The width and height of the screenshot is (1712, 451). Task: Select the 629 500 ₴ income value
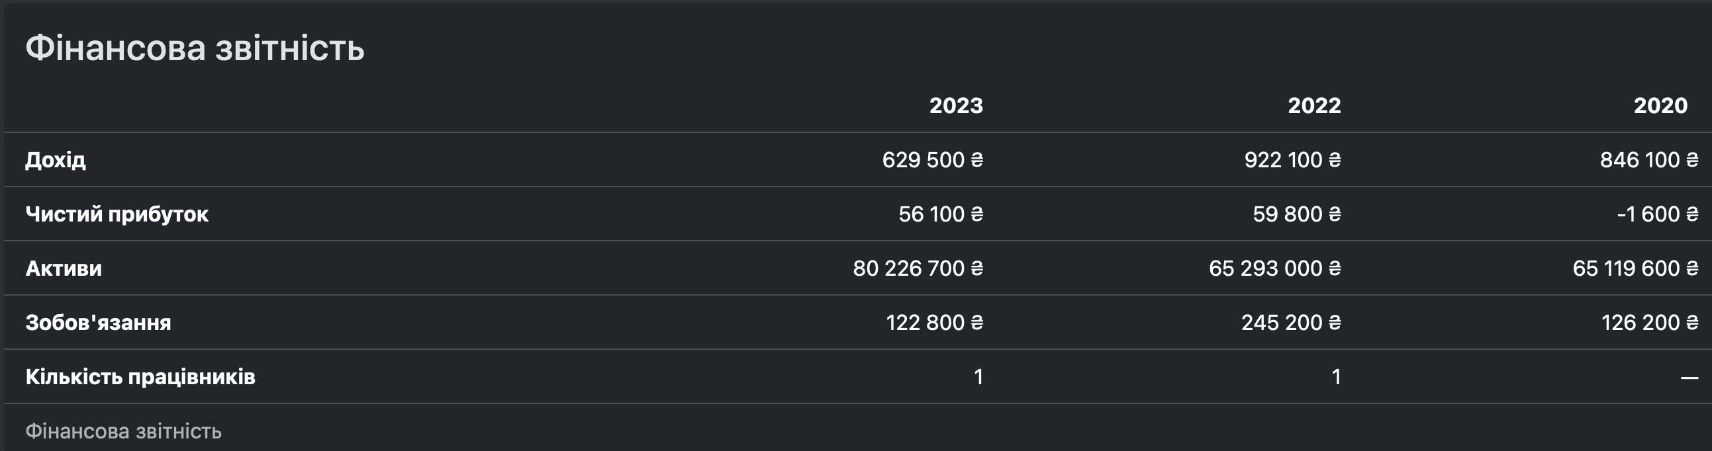click(931, 160)
